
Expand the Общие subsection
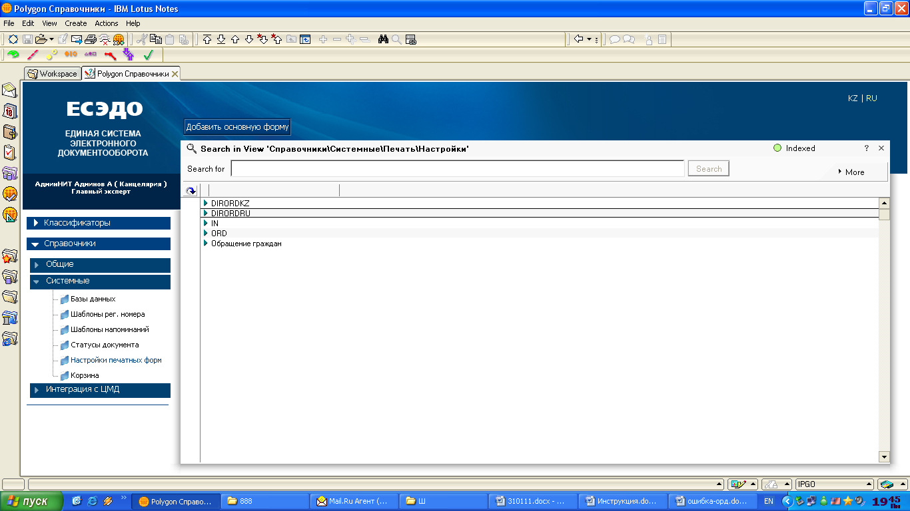[x=100, y=265]
